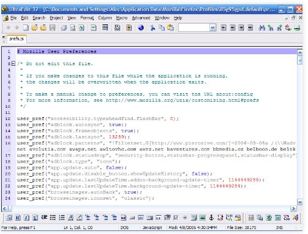Toggle INS insert mode in status bar

click(279, 228)
